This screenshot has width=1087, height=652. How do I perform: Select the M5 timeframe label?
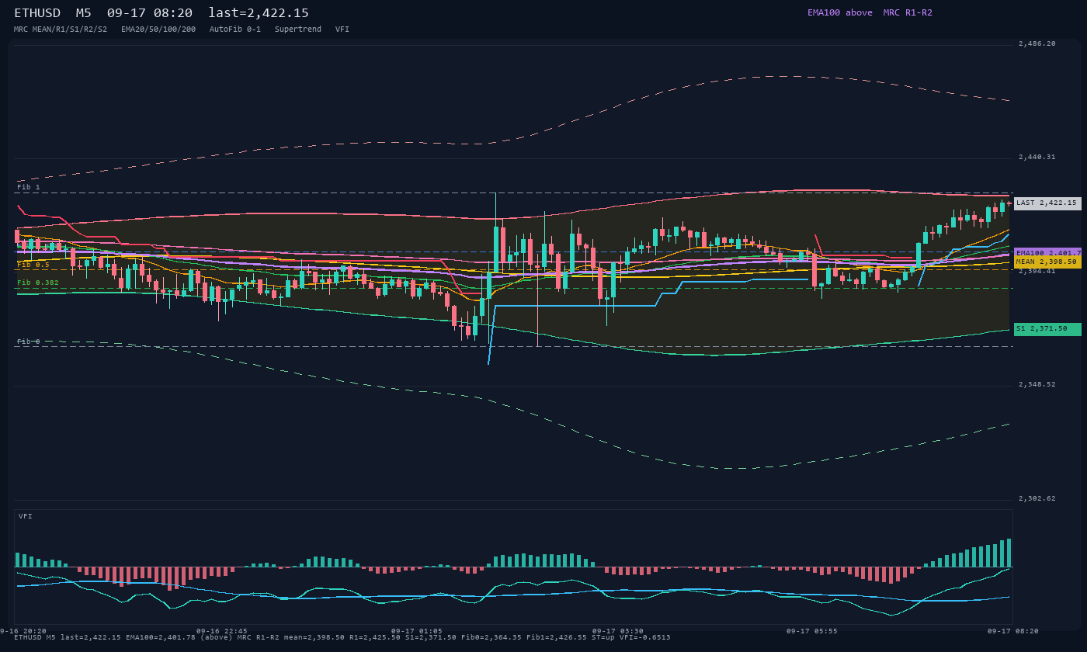pyautogui.click(x=84, y=12)
